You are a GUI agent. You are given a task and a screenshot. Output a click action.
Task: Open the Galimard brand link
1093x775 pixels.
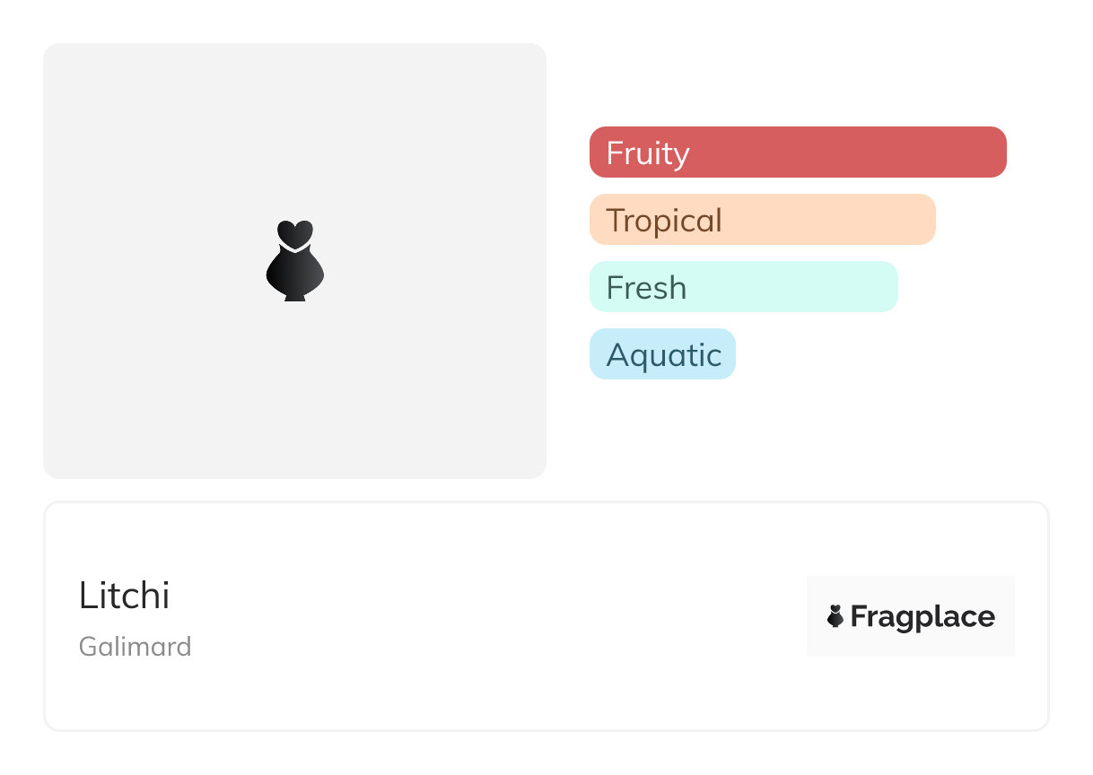pos(136,647)
